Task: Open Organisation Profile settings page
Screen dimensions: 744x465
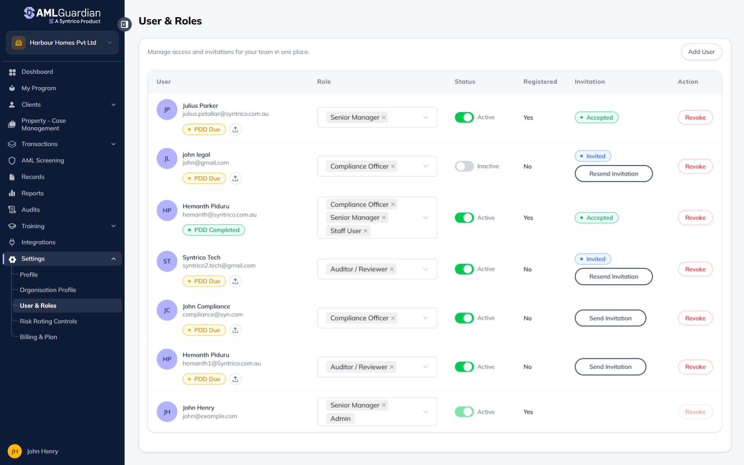Action: [x=48, y=290]
